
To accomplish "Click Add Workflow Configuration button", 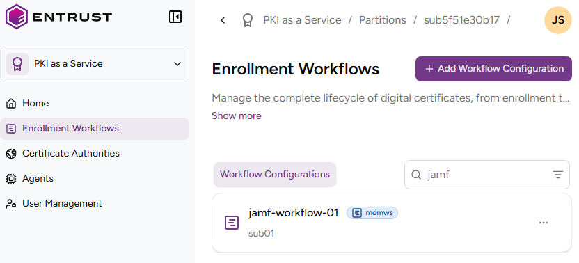I will tap(493, 69).
